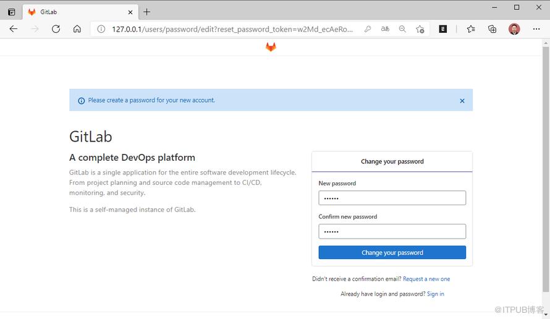This screenshot has width=550, height=319.
Task: Click 'This is a self-managed instance of GitLab.' text
Action: 132,210
